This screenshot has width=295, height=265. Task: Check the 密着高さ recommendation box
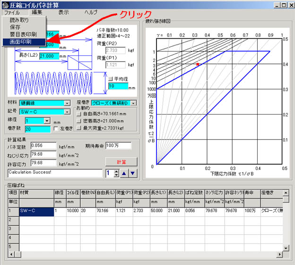coord(79,121)
